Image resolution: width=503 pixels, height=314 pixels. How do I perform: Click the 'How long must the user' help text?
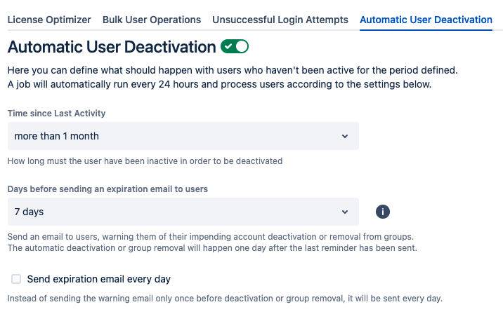[x=145, y=161]
